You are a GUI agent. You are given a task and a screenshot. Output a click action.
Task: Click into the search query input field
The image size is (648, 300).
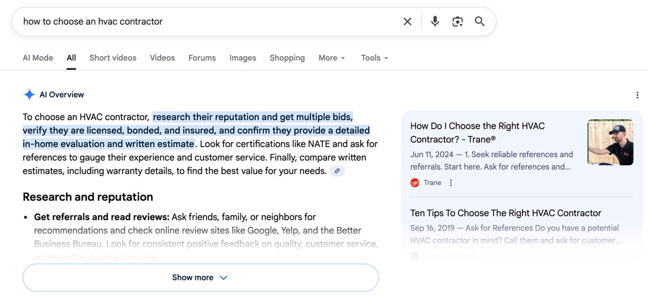coord(205,22)
